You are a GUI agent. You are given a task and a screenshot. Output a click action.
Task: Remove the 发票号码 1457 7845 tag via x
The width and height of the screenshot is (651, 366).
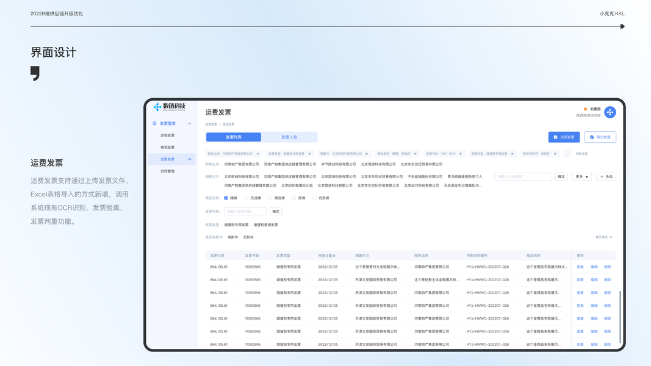[x=461, y=154]
